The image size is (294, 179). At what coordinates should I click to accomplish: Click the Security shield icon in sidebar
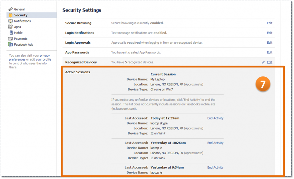coord(11,15)
